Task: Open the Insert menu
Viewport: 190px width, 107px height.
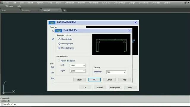Action: [30, 3]
